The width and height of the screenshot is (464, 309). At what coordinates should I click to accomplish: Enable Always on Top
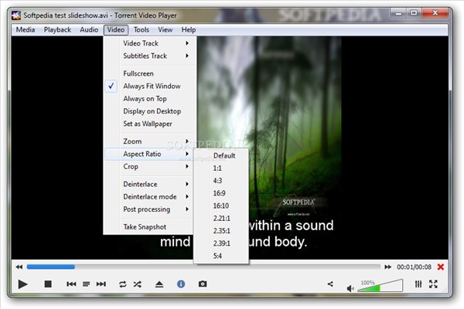[x=149, y=99]
